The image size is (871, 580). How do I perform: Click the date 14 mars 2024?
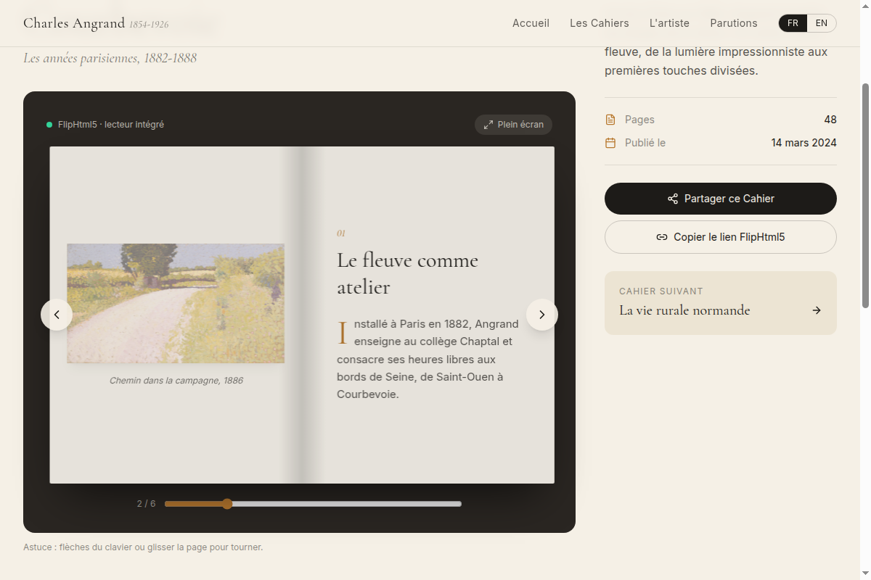point(804,143)
